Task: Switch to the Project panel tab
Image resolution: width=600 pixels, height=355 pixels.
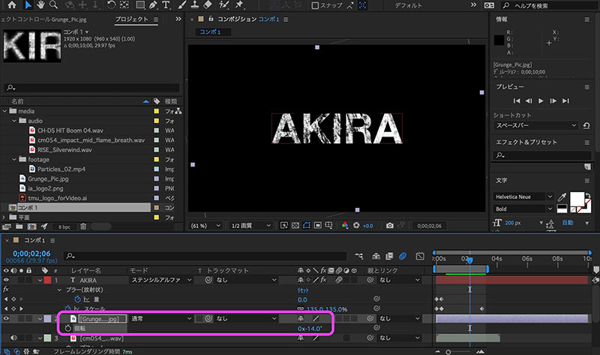Action: pos(132,20)
